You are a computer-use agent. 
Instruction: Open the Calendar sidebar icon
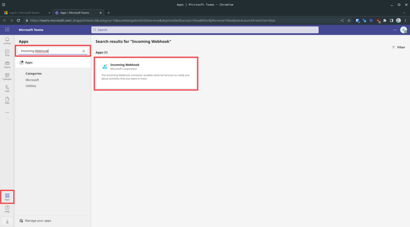7,76
